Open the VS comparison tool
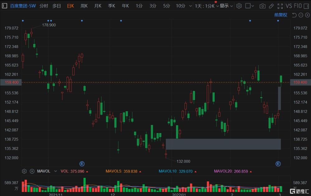The height and width of the screenshot is (196, 311). (x=289, y=6)
